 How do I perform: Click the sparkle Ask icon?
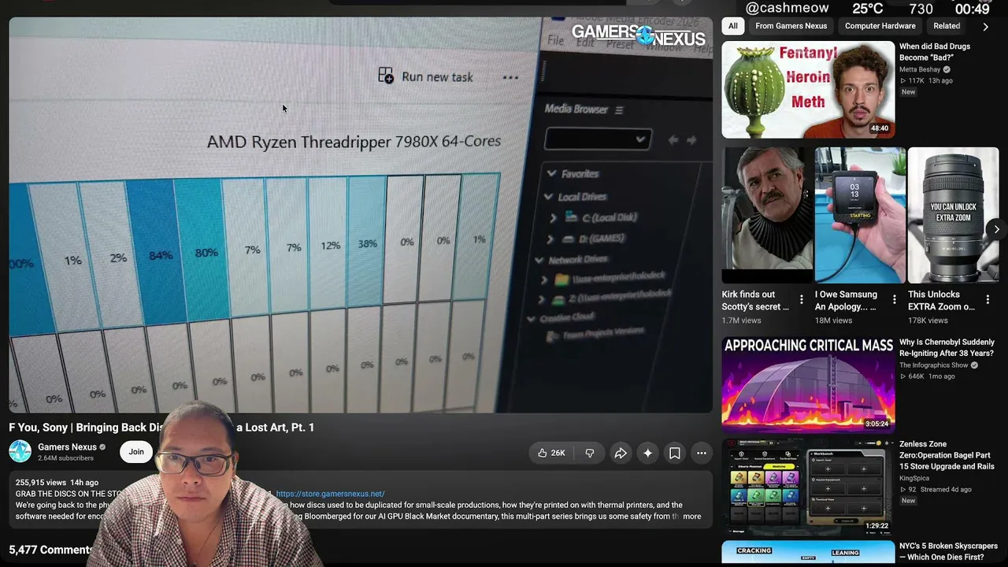(x=647, y=453)
